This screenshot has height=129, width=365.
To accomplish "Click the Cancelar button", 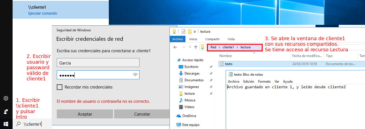I will pyautogui.click(x=142, y=114).
